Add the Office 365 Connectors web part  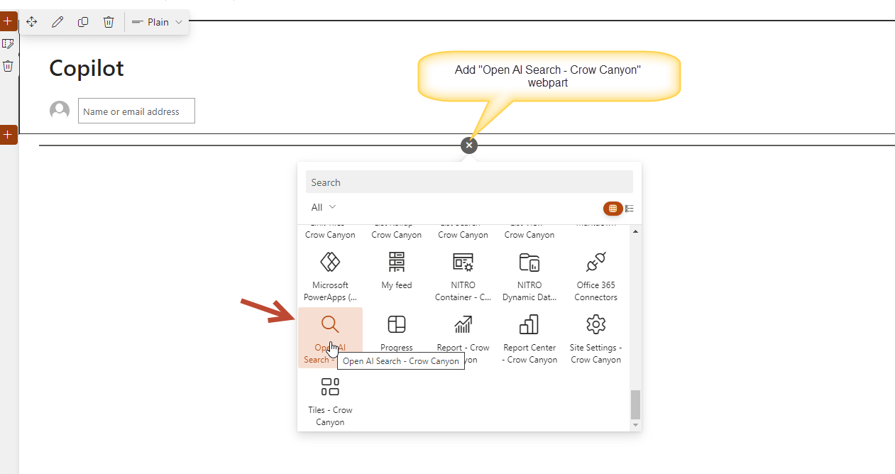pos(596,275)
